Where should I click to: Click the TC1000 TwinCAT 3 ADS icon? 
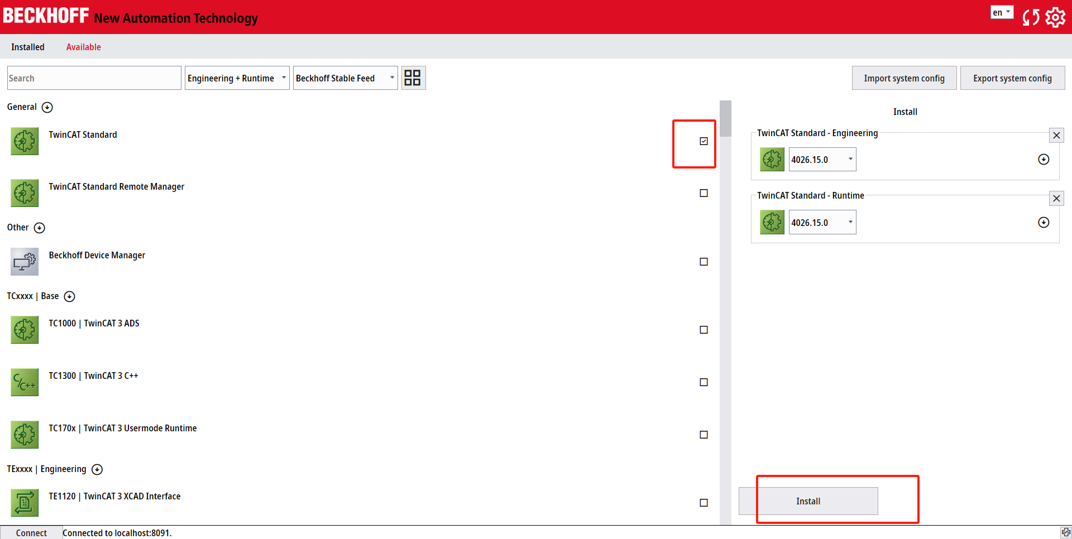pos(25,329)
